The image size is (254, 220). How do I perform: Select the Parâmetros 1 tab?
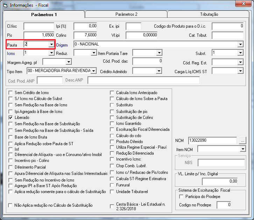(x=44, y=15)
